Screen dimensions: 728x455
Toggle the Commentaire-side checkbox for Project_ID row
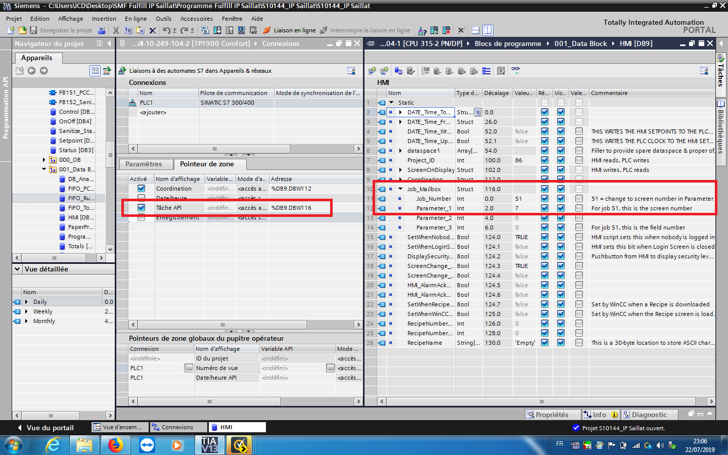point(579,160)
